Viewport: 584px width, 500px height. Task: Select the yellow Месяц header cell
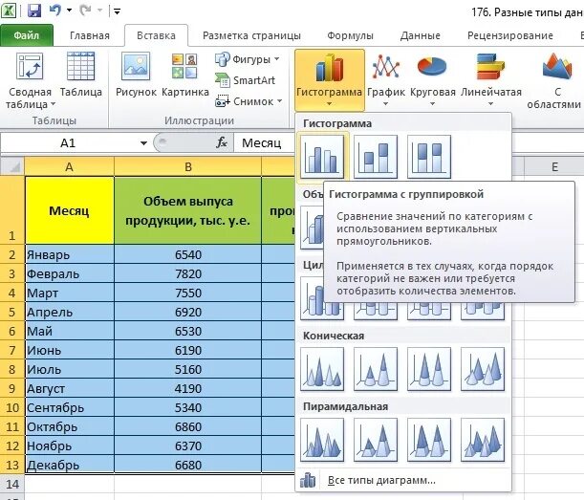point(69,210)
